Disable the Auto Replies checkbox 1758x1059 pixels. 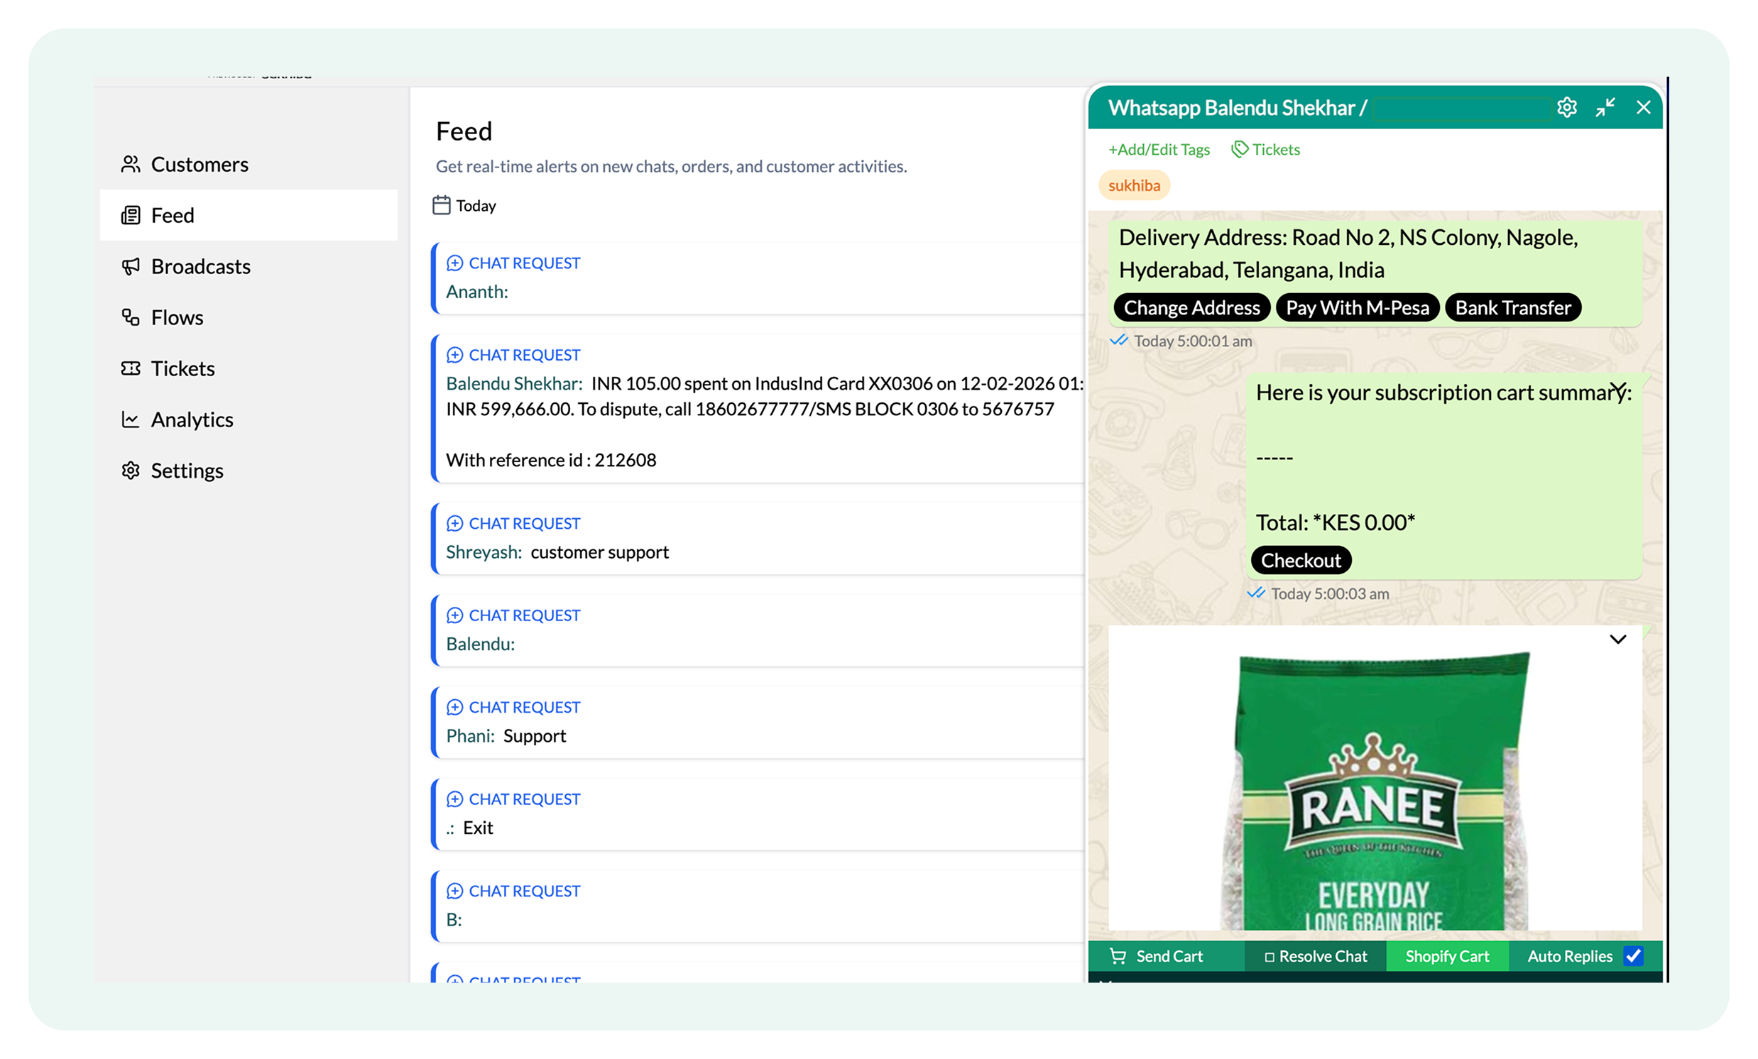pyautogui.click(x=1632, y=956)
